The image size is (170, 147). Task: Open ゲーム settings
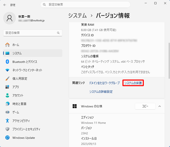tap(33, 112)
